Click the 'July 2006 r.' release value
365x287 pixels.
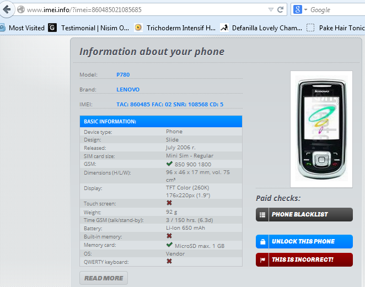[181, 148]
